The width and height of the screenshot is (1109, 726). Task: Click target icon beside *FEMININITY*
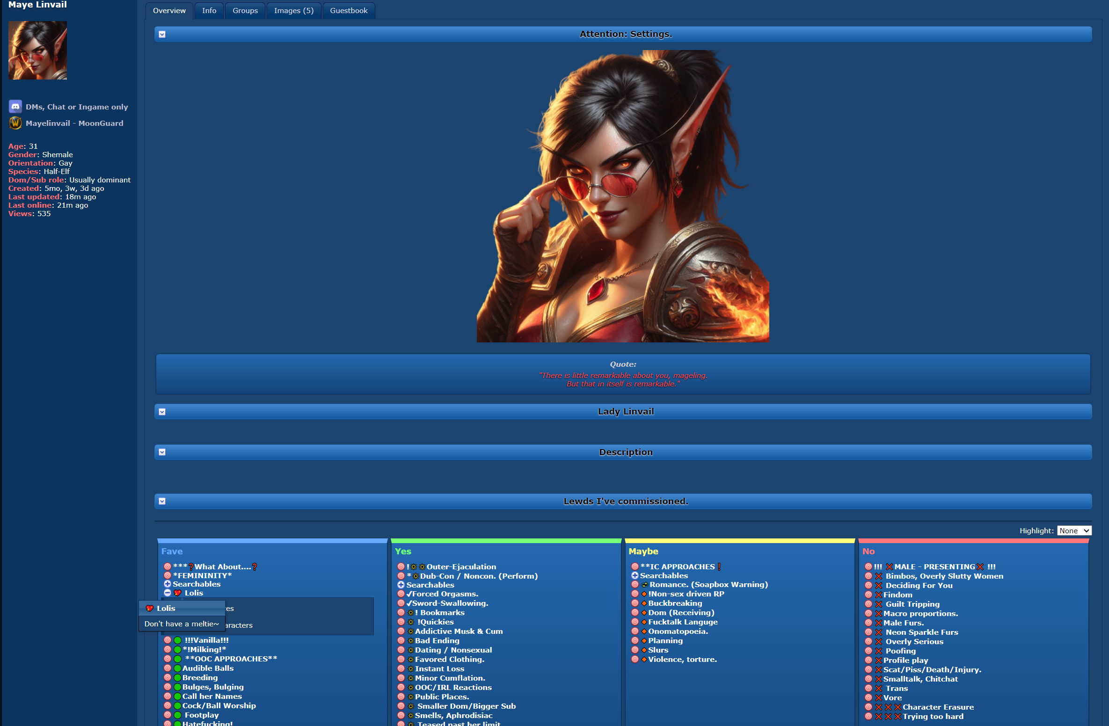point(168,575)
